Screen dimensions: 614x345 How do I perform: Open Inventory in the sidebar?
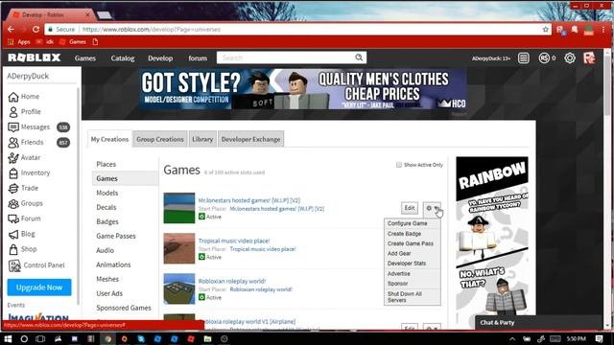tap(29, 172)
